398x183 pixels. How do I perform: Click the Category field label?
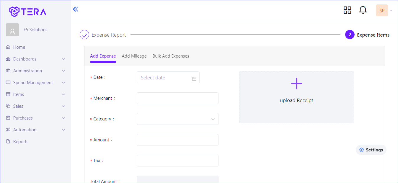[x=102, y=119]
